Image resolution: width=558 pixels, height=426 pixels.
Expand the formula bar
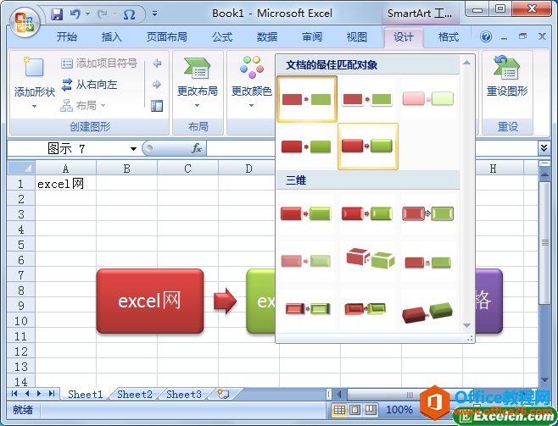(544, 148)
